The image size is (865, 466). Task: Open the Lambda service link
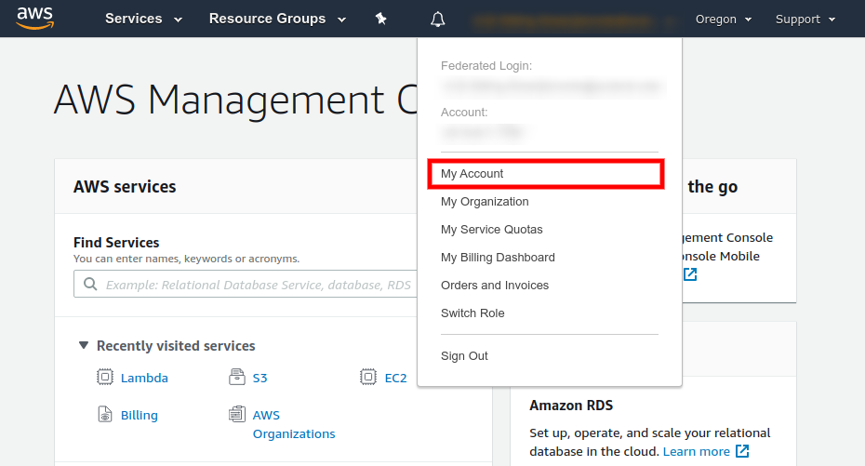click(144, 378)
